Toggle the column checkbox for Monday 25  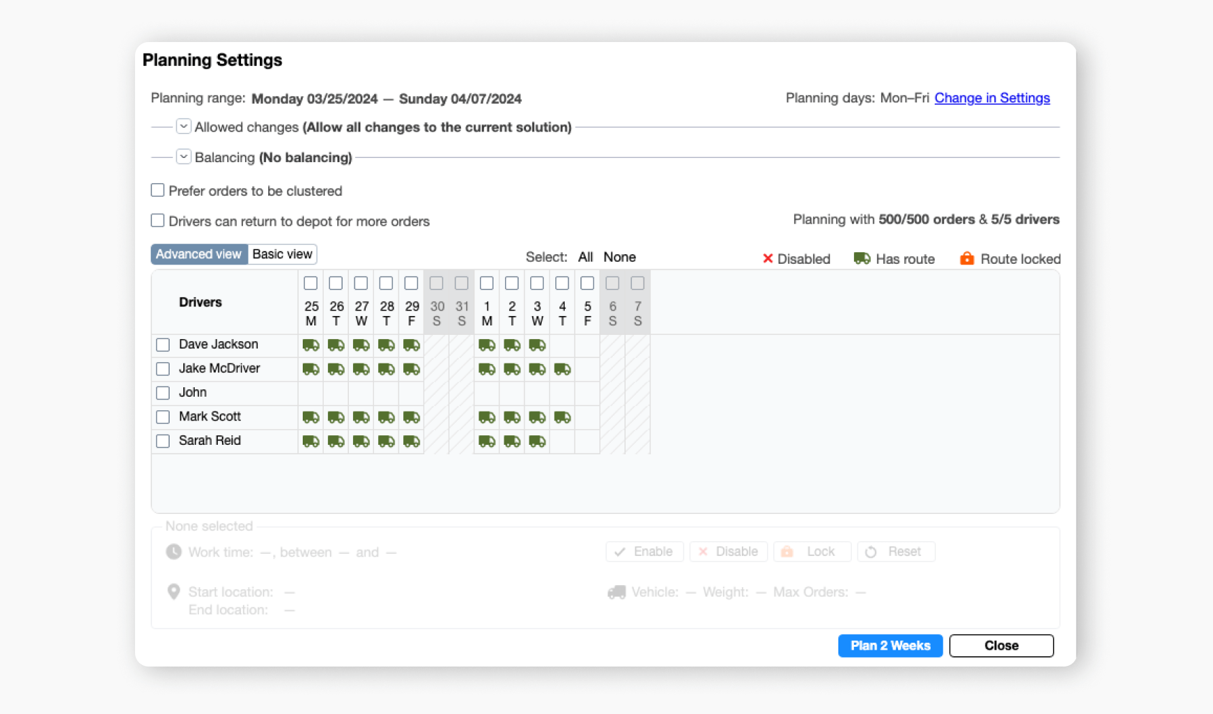[311, 283]
